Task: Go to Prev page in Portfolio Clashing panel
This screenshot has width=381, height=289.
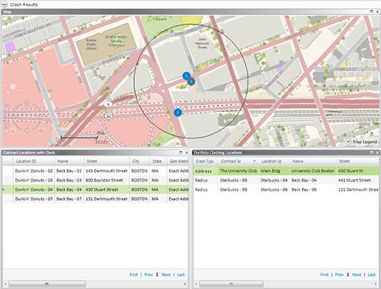Action: [339, 275]
